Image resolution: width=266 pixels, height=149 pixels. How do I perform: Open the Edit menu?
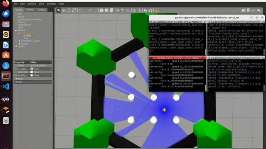coord(22,4)
